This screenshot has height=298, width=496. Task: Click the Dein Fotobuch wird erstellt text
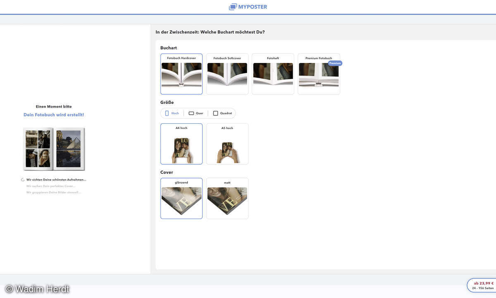tap(54, 115)
